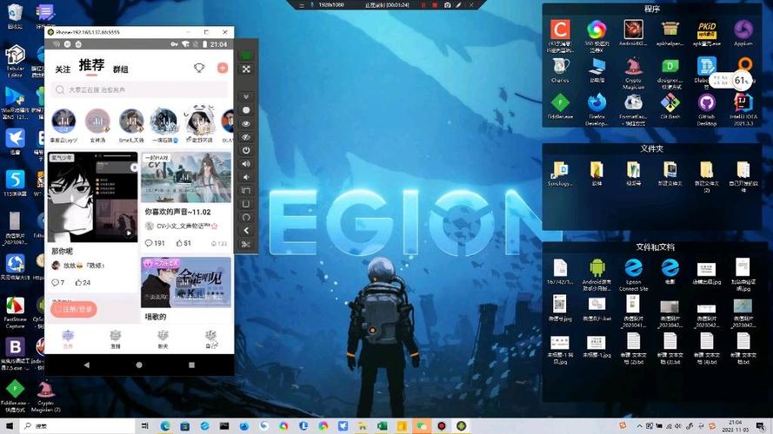Click the double-chevron expand notification icon
Screen dimensions: 773x434
point(246,96)
